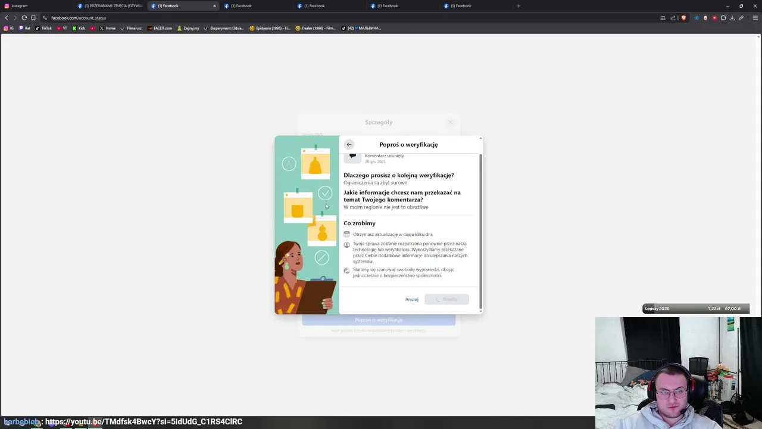The width and height of the screenshot is (762, 429).
Task: Click the person icon beside the case review text
Action: tap(347, 245)
